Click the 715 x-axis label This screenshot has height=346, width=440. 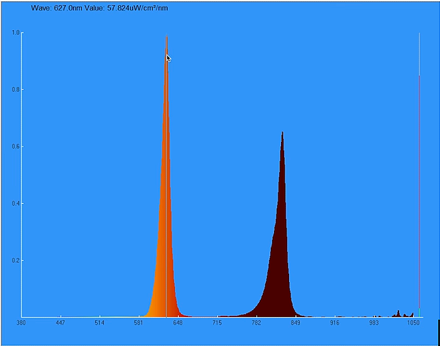217,323
